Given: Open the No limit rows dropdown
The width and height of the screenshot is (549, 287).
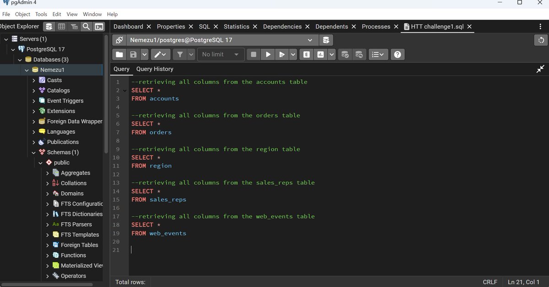Looking at the screenshot, I should (x=221, y=54).
